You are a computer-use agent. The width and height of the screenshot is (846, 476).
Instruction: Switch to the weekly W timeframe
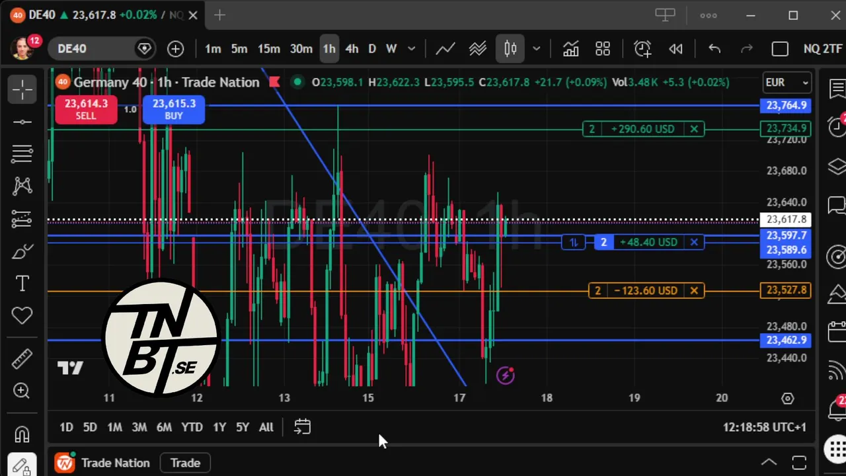click(x=391, y=48)
